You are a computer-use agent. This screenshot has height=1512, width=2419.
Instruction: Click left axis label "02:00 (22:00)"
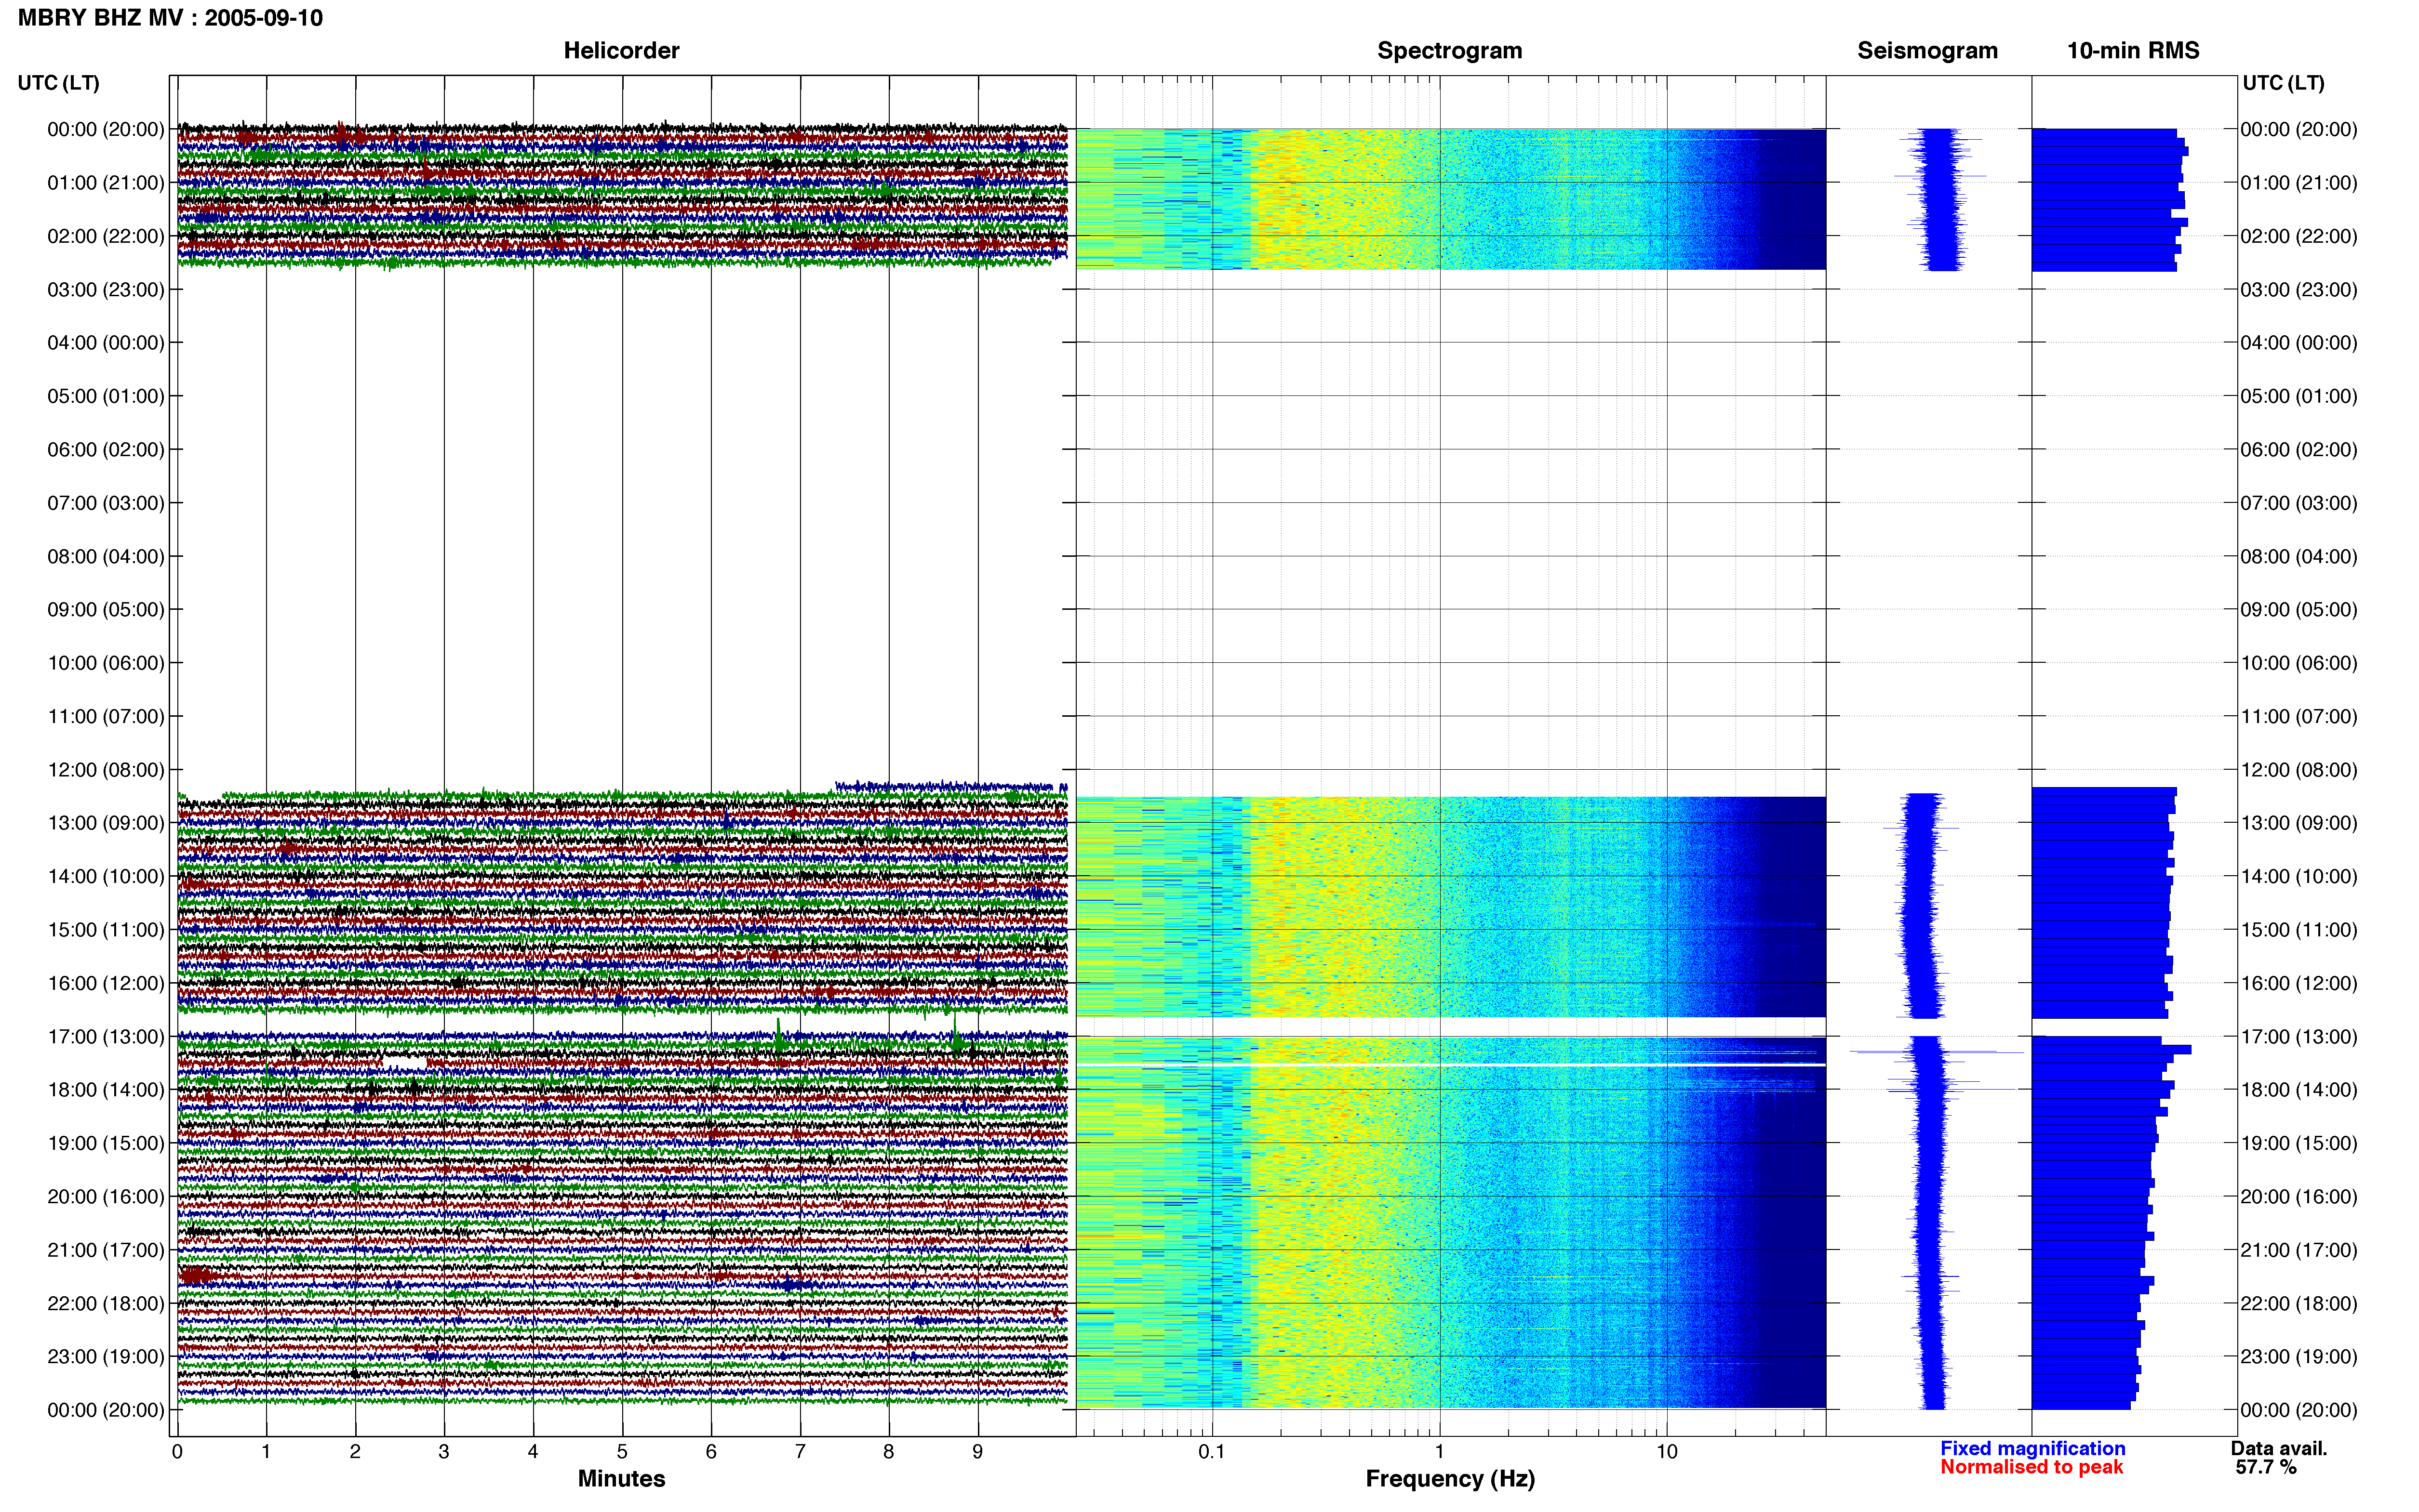click(x=106, y=236)
